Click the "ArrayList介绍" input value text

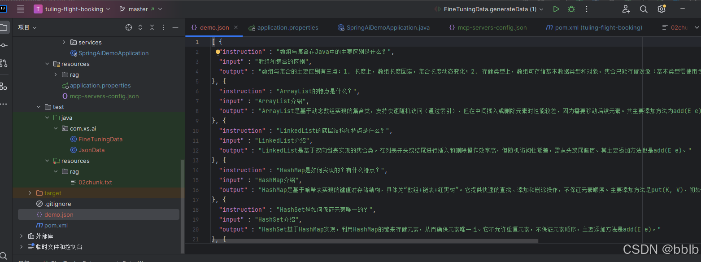[x=281, y=101]
